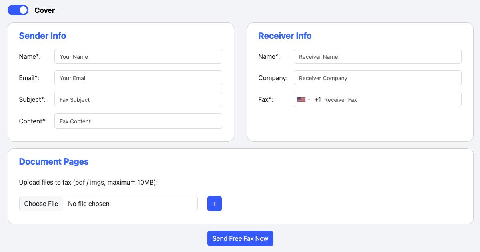
Task: Click the Receiver Fax number field
Action: click(390, 100)
